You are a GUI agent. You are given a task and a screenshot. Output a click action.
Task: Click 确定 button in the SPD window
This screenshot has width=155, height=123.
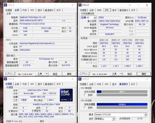pos(144,74)
